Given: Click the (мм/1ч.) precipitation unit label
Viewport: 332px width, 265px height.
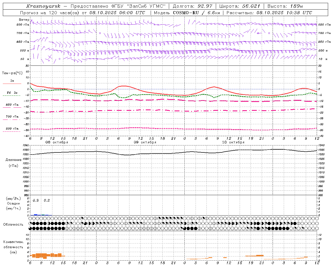Looking at the screenshot, I should click(13, 208).
